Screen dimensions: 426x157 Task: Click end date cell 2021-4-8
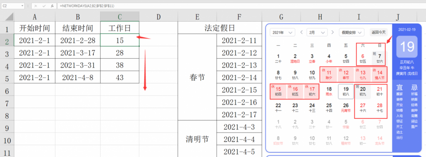point(78,78)
